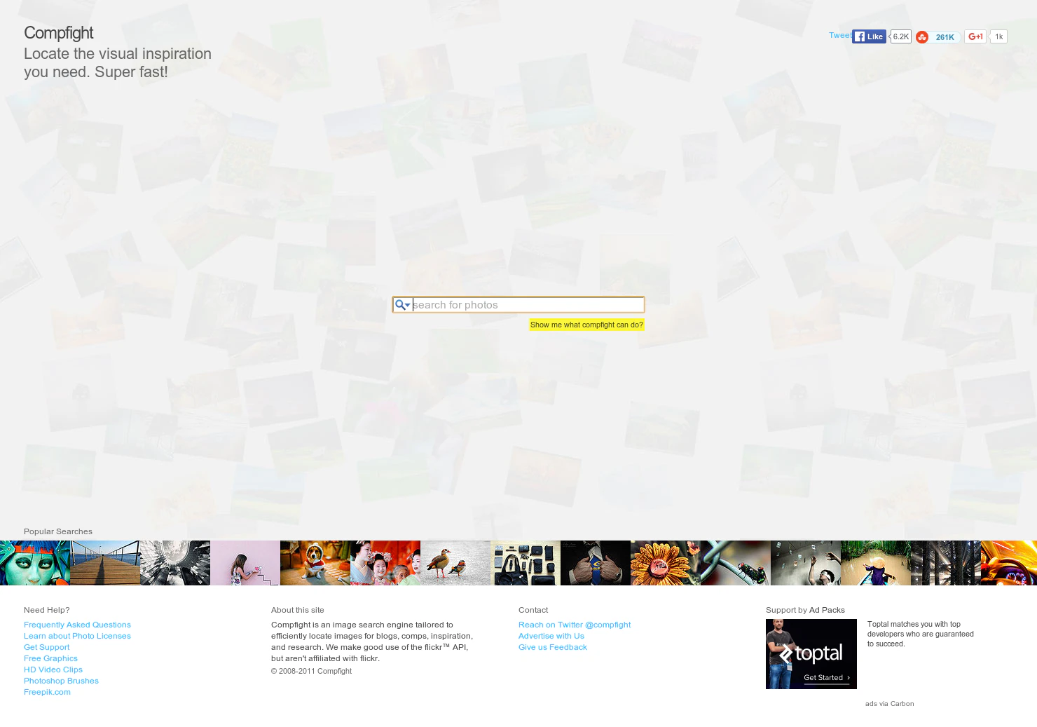Open Learn about Photo Licenses link

(x=77, y=636)
